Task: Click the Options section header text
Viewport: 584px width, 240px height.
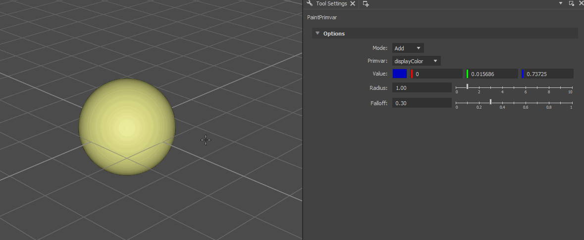Action: point(334,34)
